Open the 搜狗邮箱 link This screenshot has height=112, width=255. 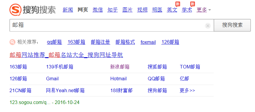(157, 90)
